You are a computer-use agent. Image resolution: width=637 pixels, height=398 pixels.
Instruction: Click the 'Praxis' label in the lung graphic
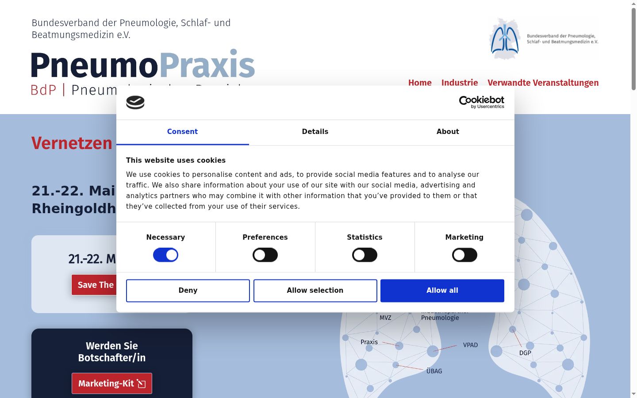[369, 342]
